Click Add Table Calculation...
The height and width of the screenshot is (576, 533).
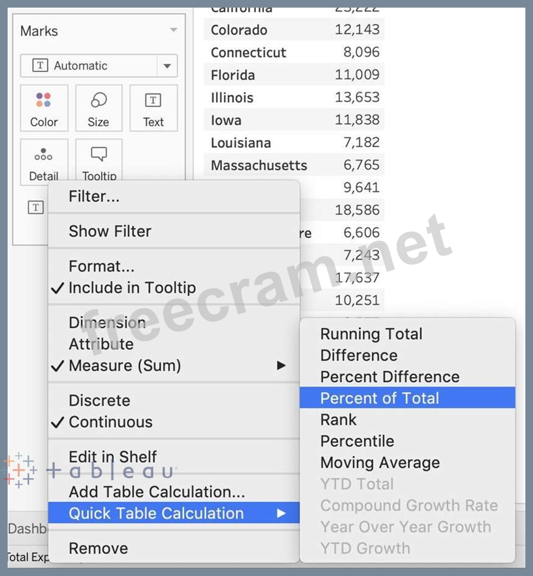pos(156,492)
